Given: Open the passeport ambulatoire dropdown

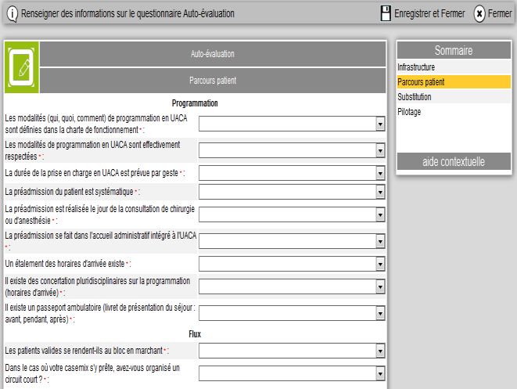Looking at the screenshot, I should click(x=380, y=313).
